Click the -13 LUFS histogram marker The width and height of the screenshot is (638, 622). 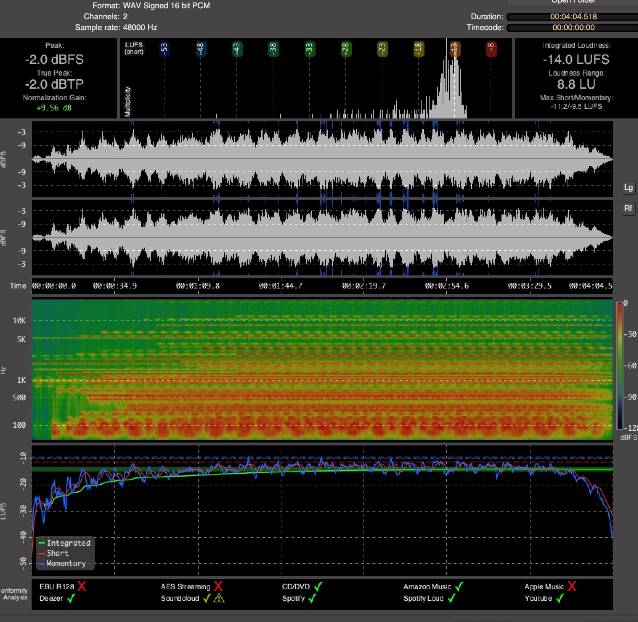[455, 49]
